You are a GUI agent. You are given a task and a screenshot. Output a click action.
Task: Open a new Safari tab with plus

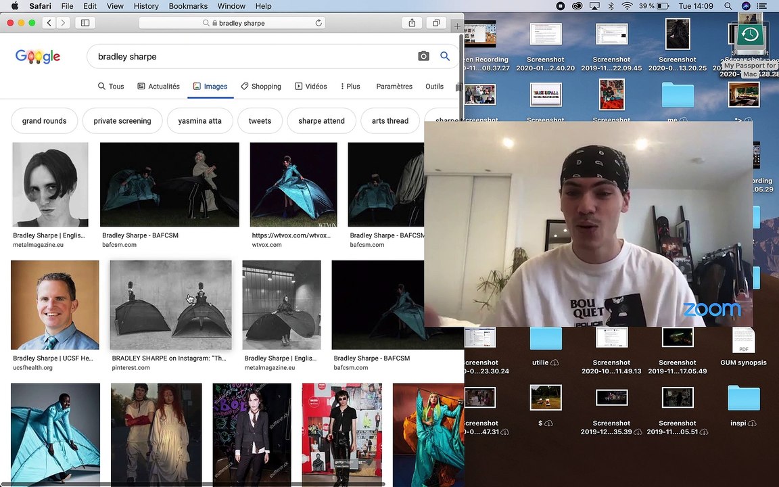coord(457,26)
